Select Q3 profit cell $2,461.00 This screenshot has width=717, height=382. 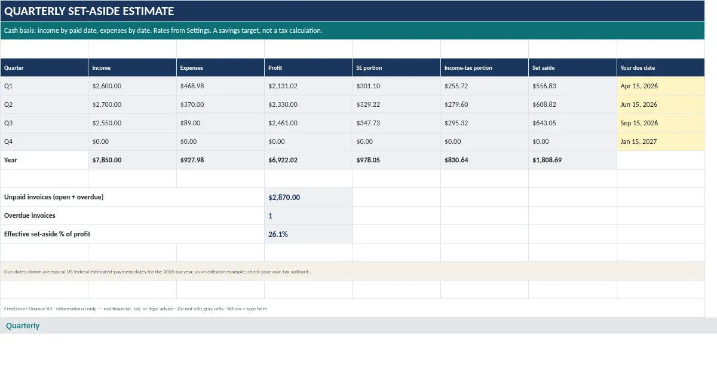(x=308, y=123)
